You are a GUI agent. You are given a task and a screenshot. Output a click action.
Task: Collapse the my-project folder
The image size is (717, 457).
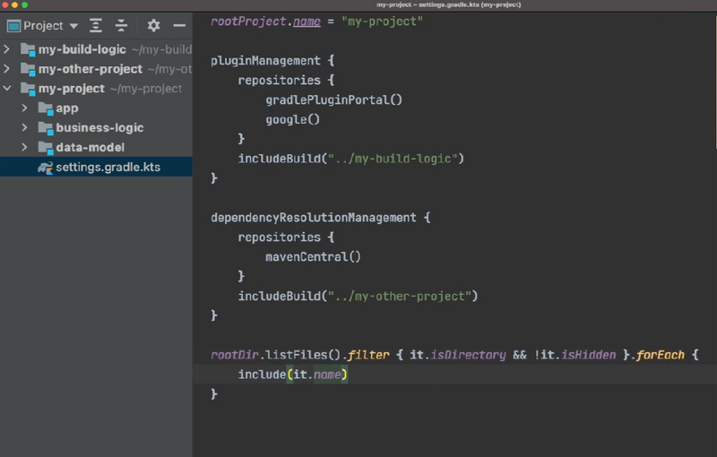coord(7,88)
